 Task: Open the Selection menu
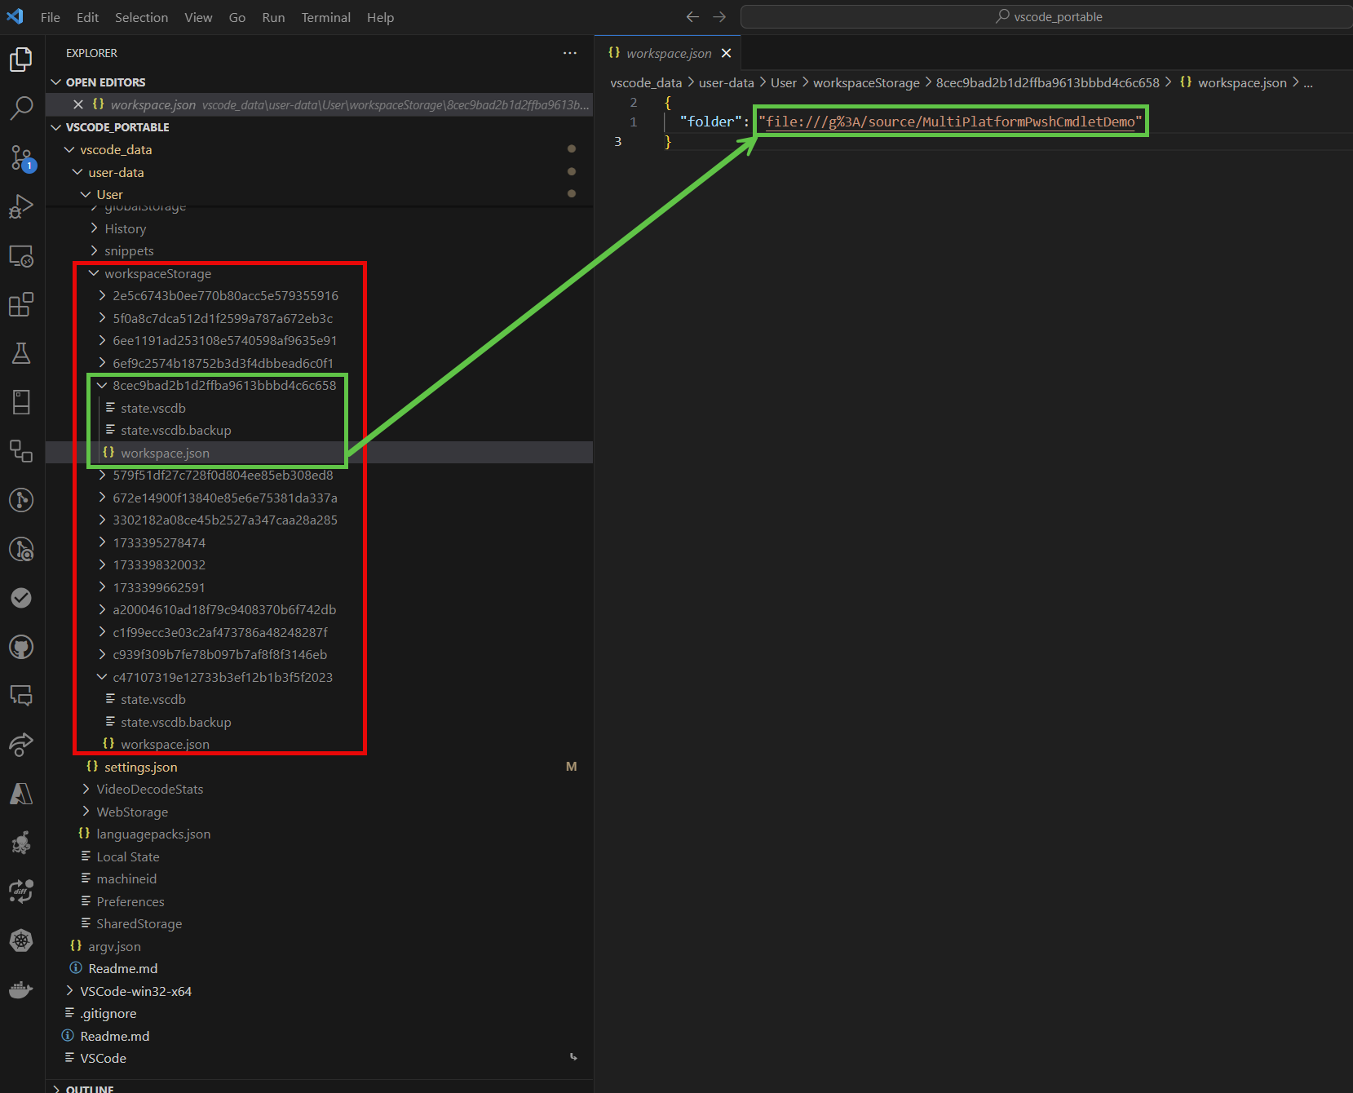(x=141, y=17)
